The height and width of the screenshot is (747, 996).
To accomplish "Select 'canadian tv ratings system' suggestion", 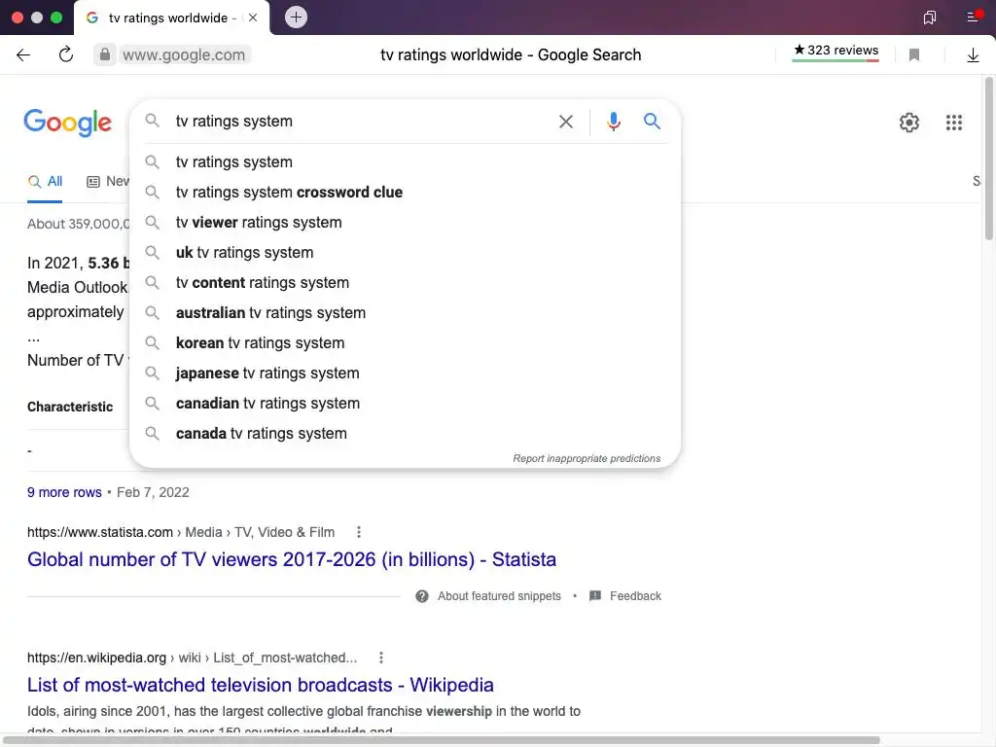I will [405, 404].
